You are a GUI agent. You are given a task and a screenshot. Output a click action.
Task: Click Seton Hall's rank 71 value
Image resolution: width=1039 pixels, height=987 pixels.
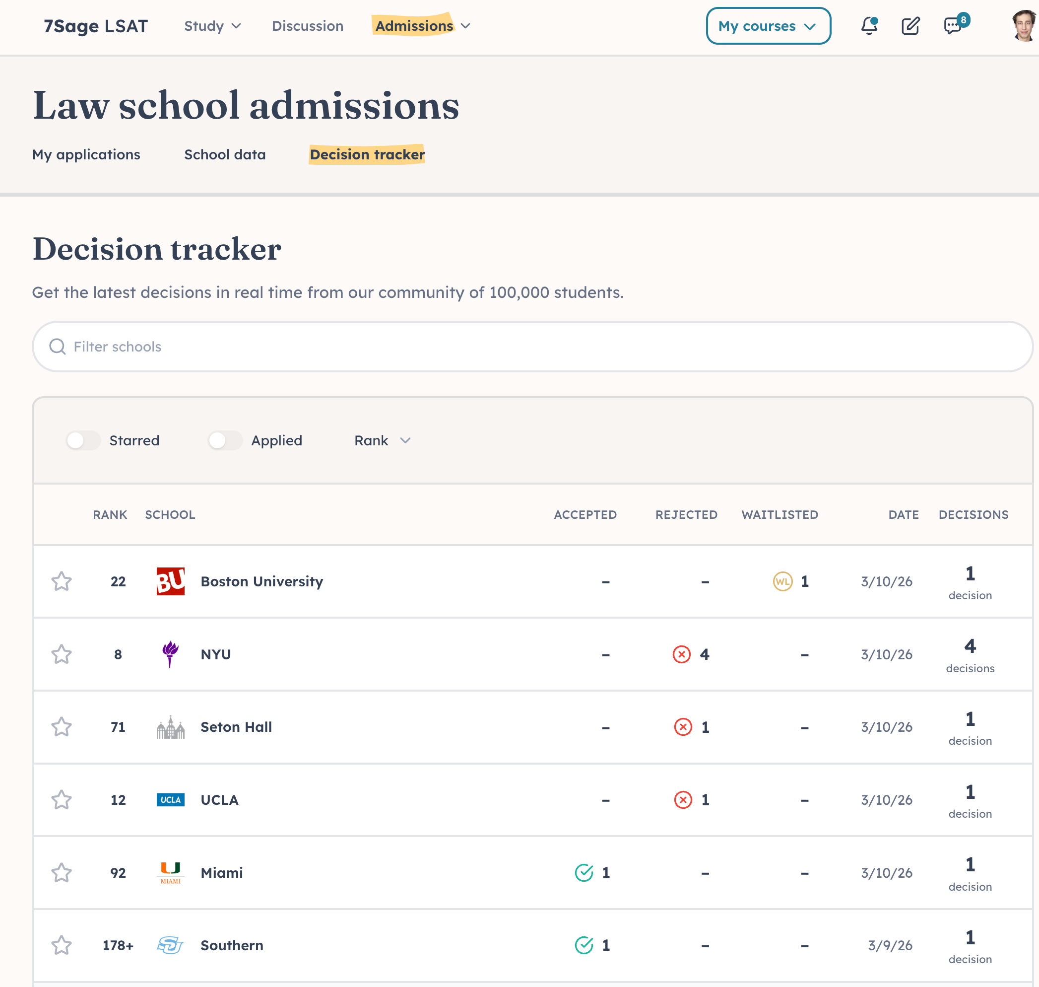[118, 727]
